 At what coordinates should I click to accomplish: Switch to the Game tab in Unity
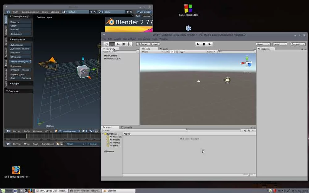coord(164,49)
